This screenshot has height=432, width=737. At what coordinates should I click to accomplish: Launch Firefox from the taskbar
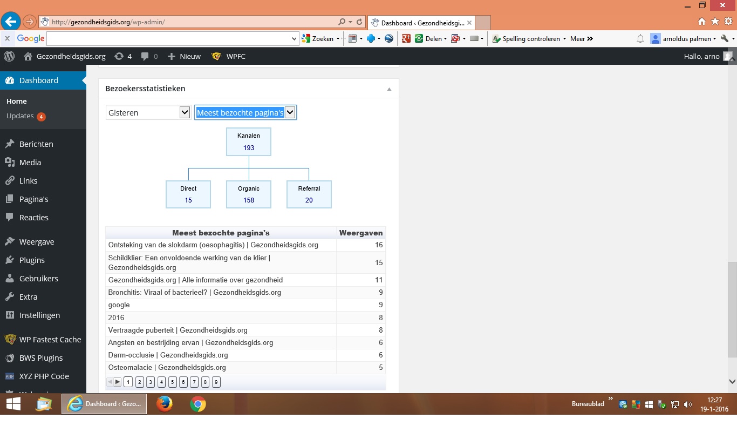164,404
